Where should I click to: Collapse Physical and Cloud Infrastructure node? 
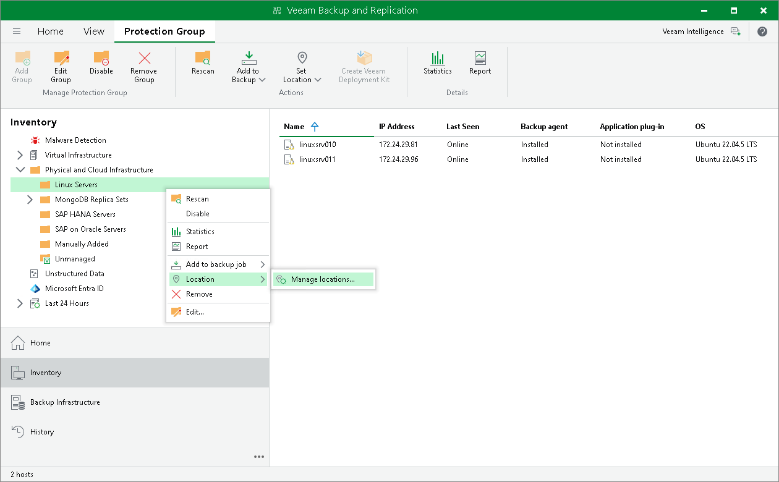[x=20, y=170]
